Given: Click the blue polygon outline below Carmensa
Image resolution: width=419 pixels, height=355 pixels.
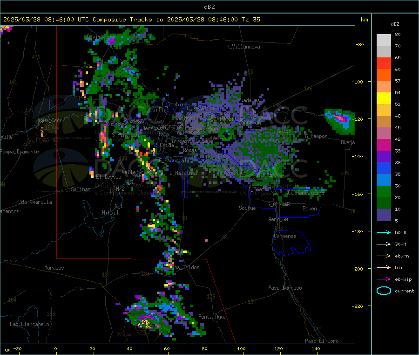Looking at the screenshot, I should click(292, 243).
